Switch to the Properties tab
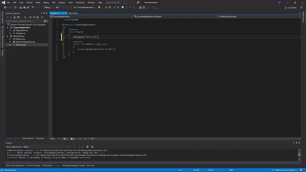 pyautogui.click(x=40, y=139)
